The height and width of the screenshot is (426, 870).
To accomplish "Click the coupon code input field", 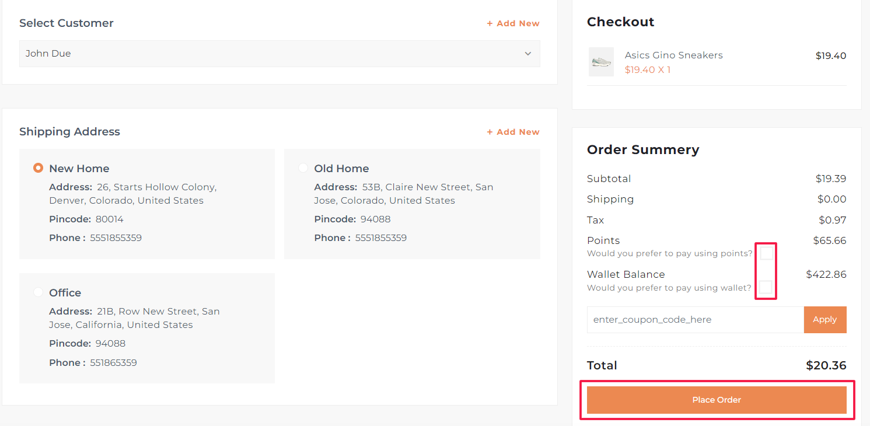I will click(x=695, y=320).
